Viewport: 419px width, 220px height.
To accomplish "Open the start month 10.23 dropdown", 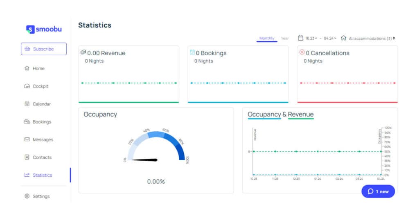I will [x=311, y=38].
